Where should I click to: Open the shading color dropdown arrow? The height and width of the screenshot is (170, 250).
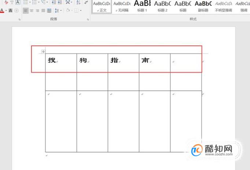pos(72,11)
